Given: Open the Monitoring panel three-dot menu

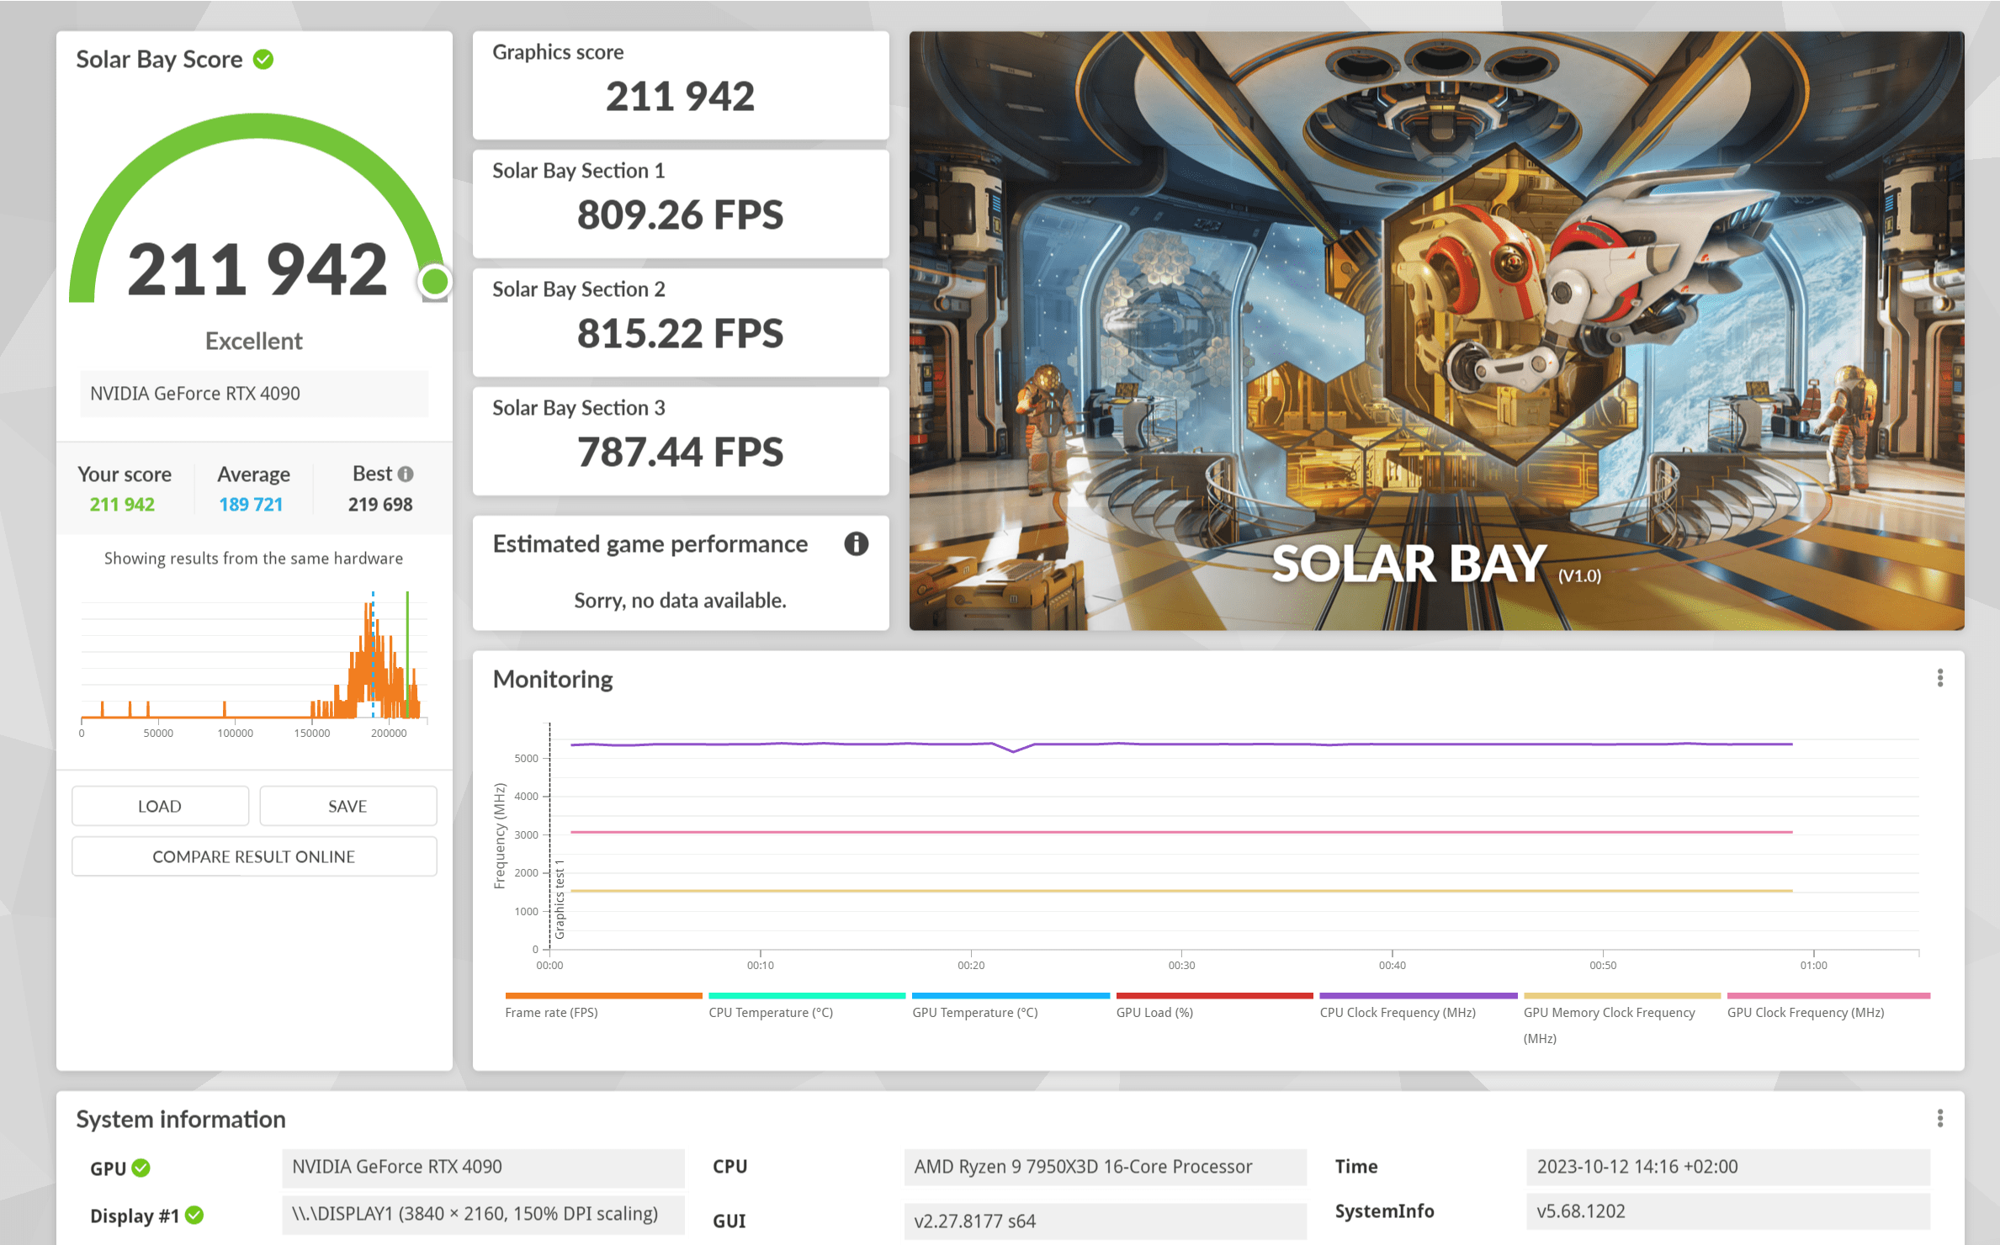Looking at the screenshot, I should [x=1939, y=678].
